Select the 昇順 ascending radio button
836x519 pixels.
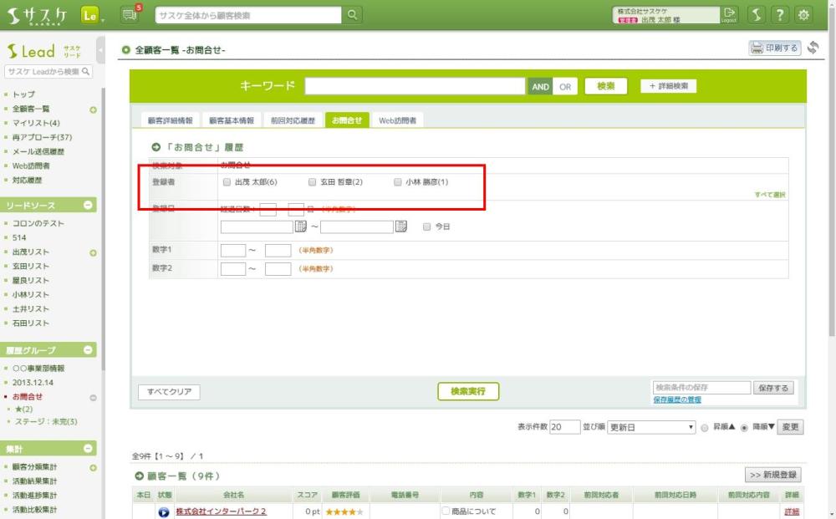coord(705,427)
